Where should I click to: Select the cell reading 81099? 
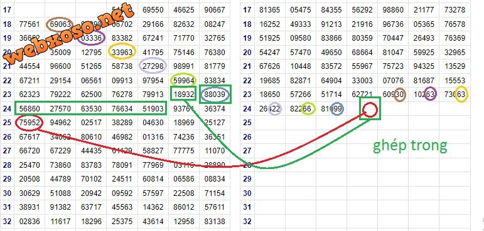331,108
